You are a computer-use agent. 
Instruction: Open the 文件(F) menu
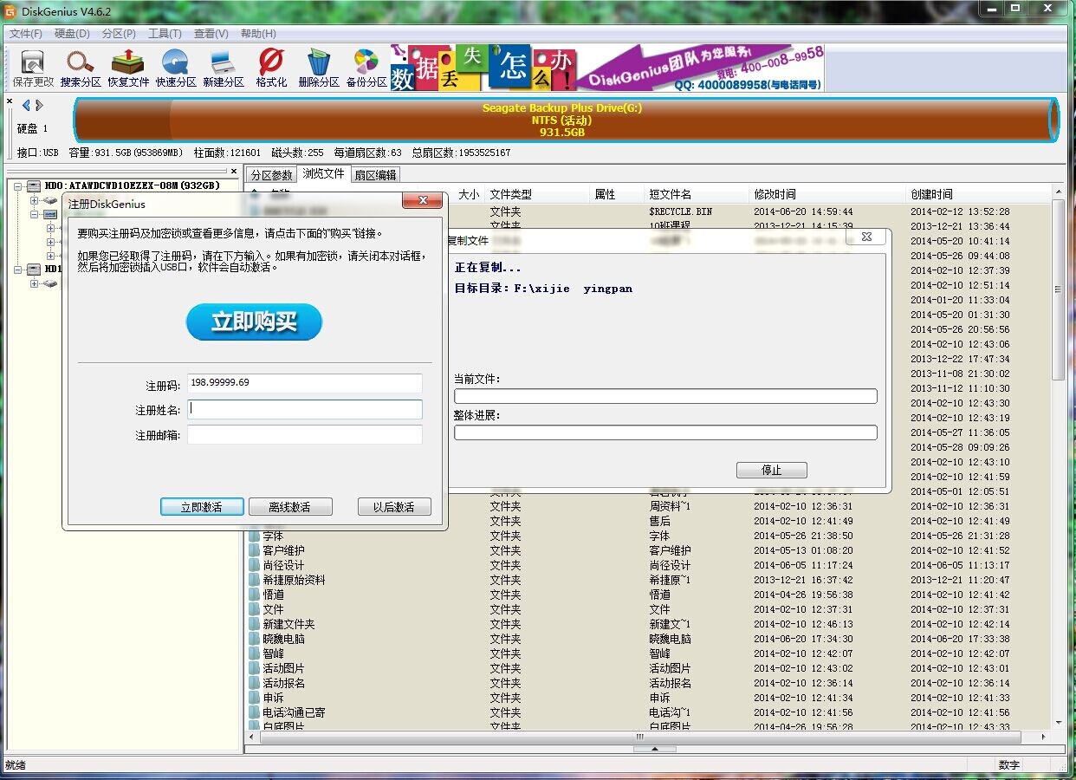(26, 34)
